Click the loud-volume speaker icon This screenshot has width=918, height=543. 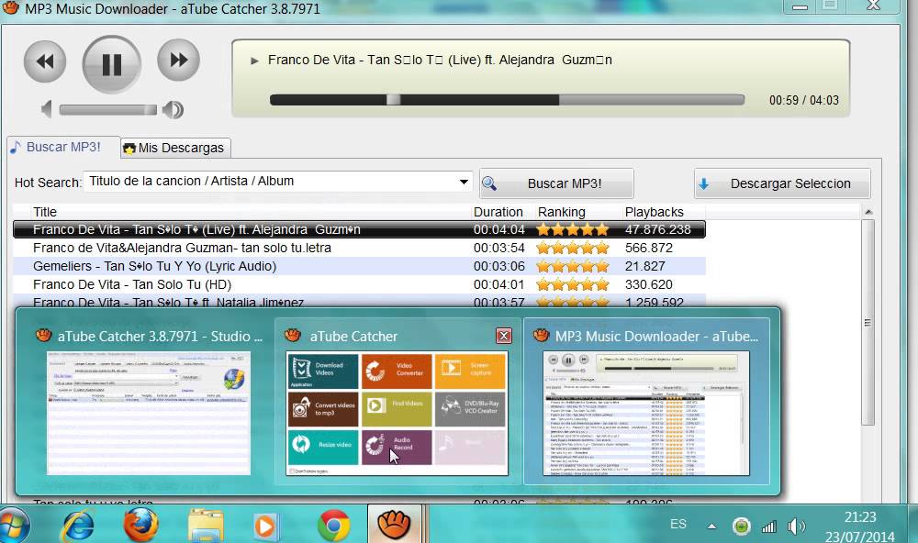tap(174, 109)
